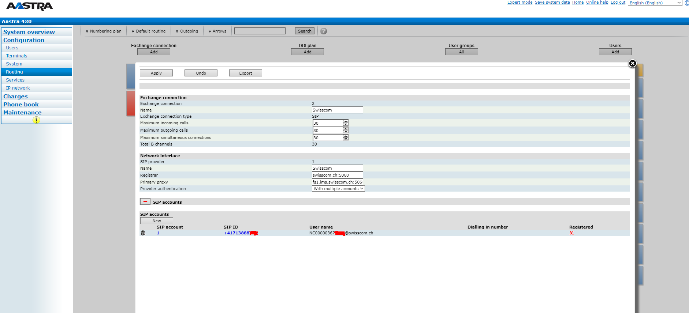Decrease Maximum incoming calls value
Image resolution: width=689 pixels, height=313 pixels.
click(346, 124)
